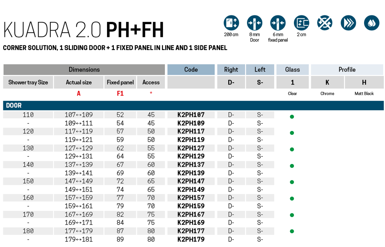Click the Code column header
Image resolution: width=385 pixels, height=247 pixels.
191,70
